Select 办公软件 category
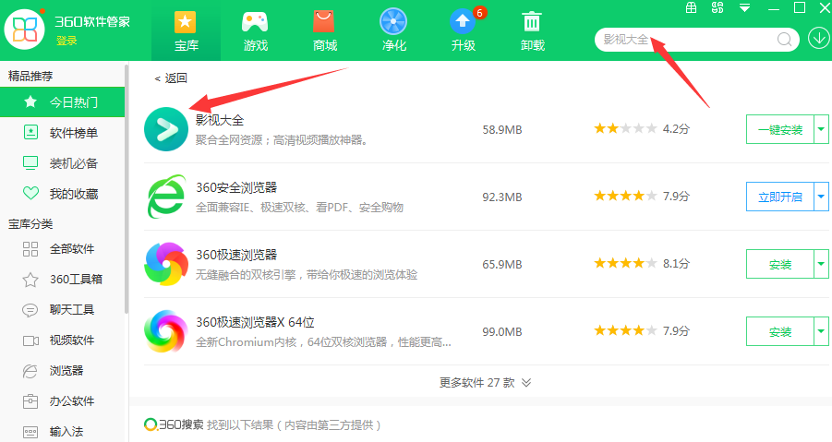 [x=62, y=401]
